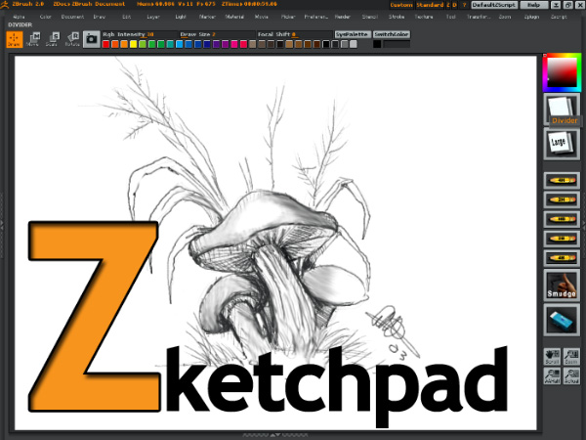Switch to Rotate mode
The height and width of the screenshot is (440, 586).
tap(72, 39)
